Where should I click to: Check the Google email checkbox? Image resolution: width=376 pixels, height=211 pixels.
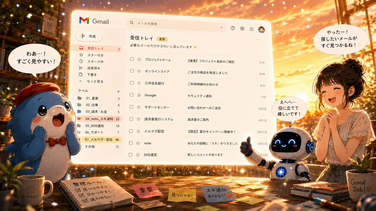click(132, 95)
